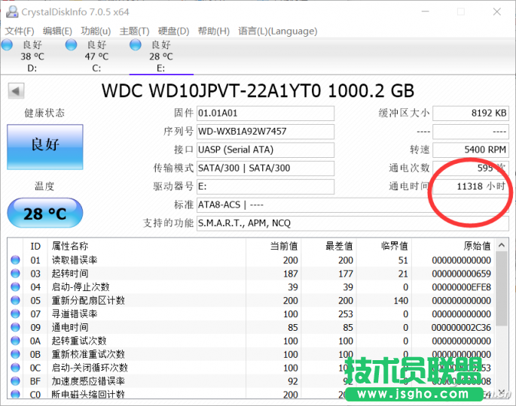This screenshot has height=406, width=516.
Task: Open the 文件(F) menu
Action: coord(20,31)
